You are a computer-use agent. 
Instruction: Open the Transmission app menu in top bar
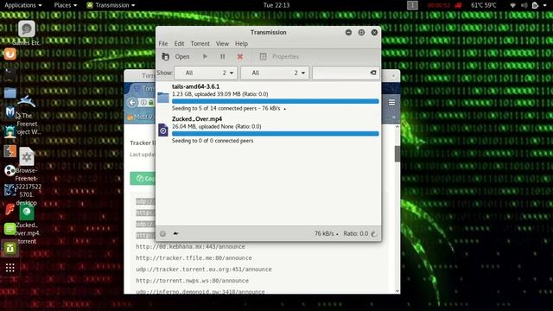[x=111, y=5]
